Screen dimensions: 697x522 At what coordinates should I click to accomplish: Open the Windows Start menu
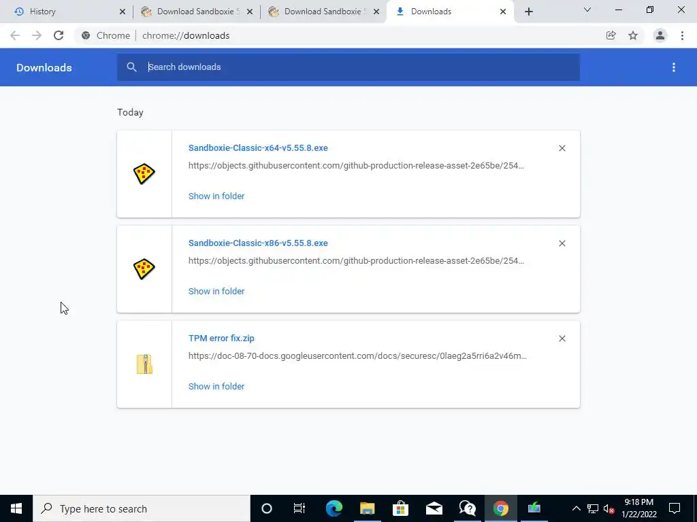pos(16,508)
